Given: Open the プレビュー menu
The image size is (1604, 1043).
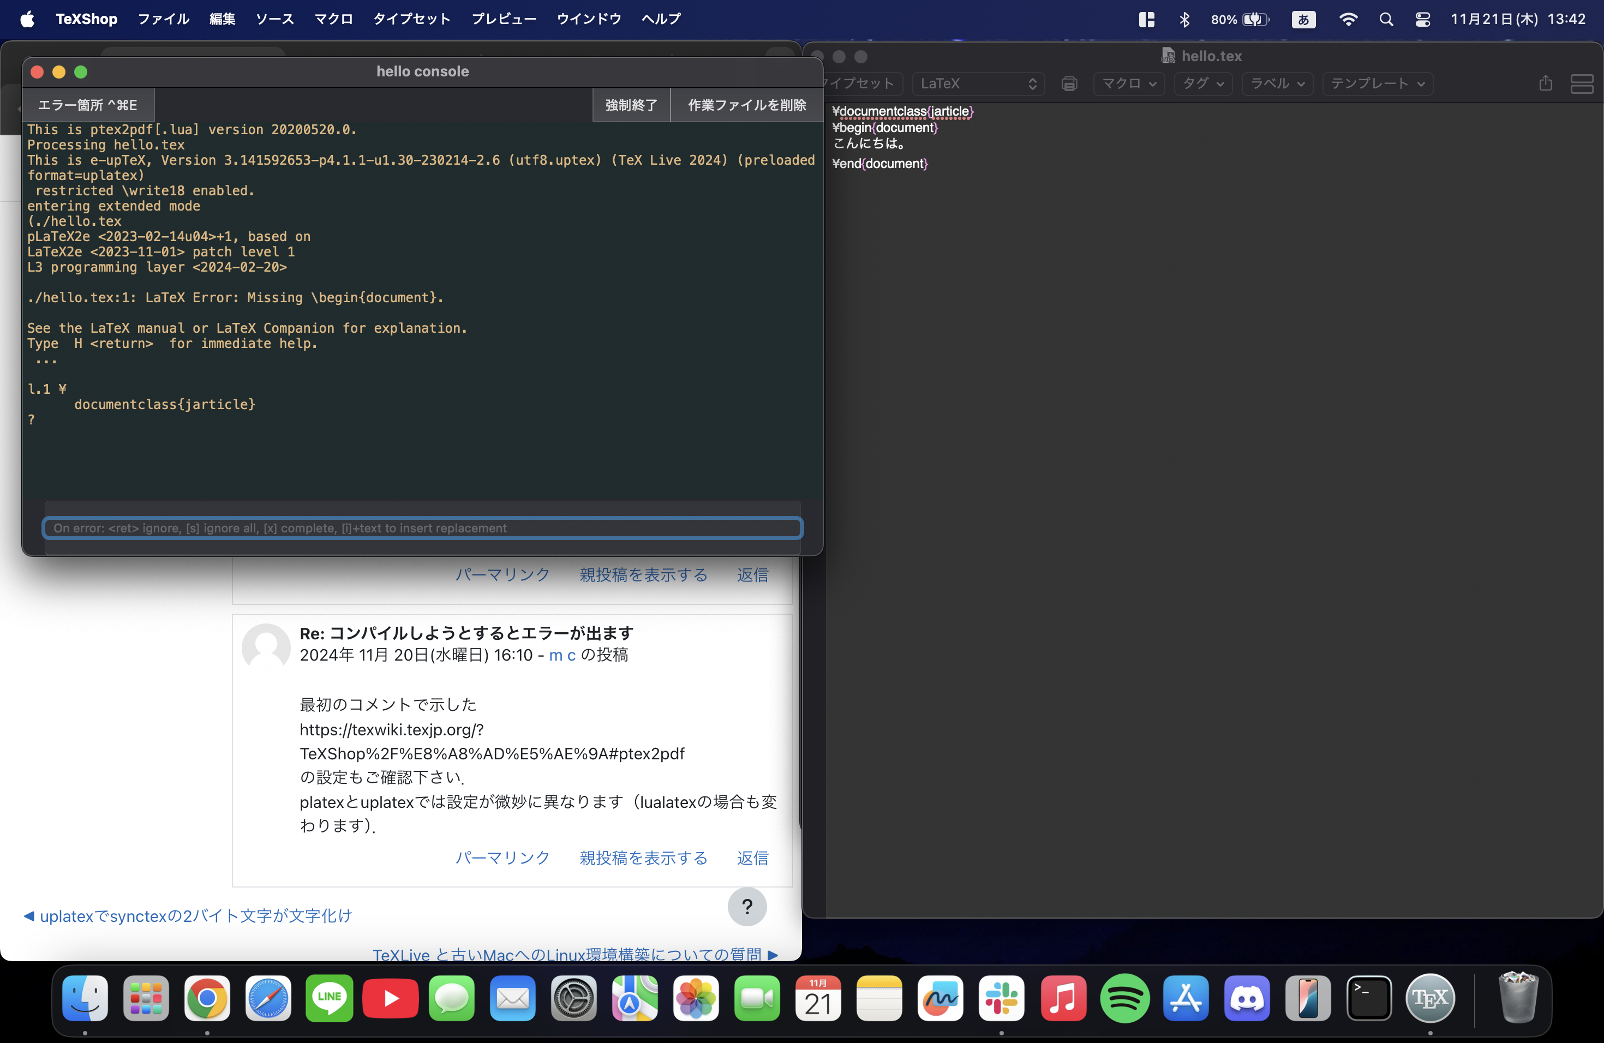Looking at the screenshot, I should 504,19.
